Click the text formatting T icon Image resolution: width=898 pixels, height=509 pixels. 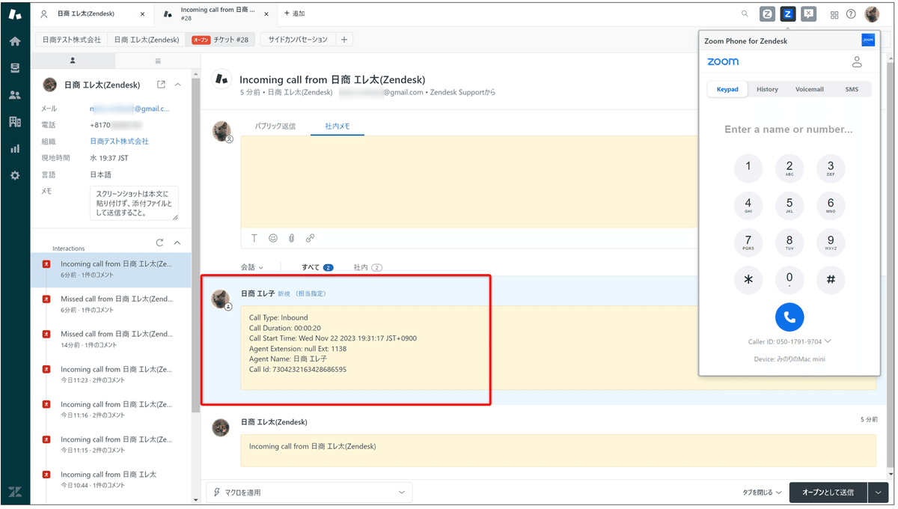click(x=254, y=238)
